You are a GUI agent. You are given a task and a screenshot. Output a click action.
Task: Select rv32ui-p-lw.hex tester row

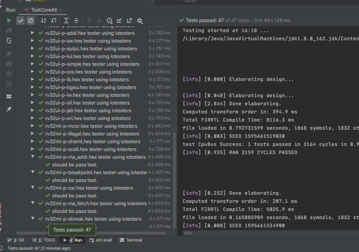click(x=94, y=95)
